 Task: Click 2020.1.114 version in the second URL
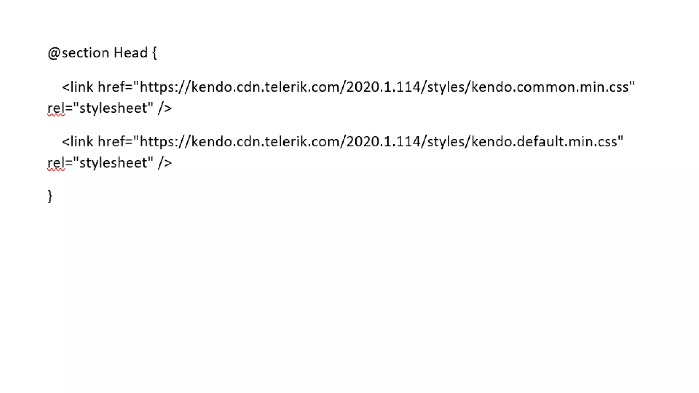[384, 142]
